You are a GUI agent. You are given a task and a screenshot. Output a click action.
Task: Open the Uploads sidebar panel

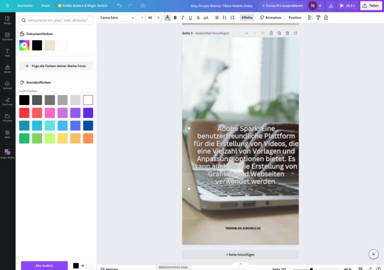7,85
